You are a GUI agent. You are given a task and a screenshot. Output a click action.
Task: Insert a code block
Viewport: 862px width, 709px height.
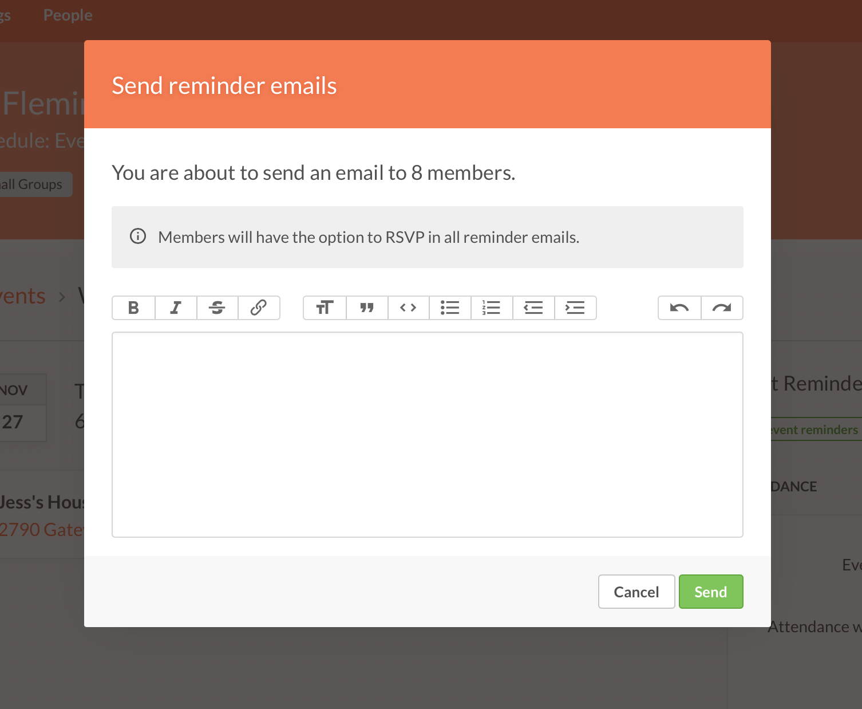(x=408, y=308)
